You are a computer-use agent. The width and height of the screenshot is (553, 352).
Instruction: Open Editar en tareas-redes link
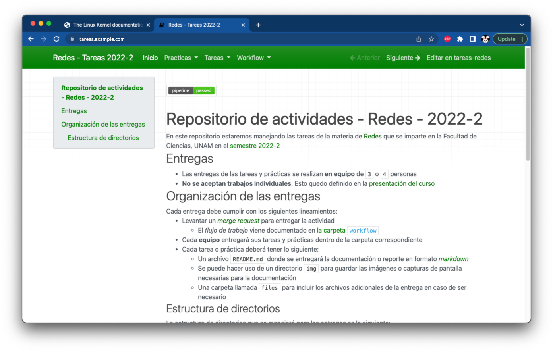click(x=458, y=58)
